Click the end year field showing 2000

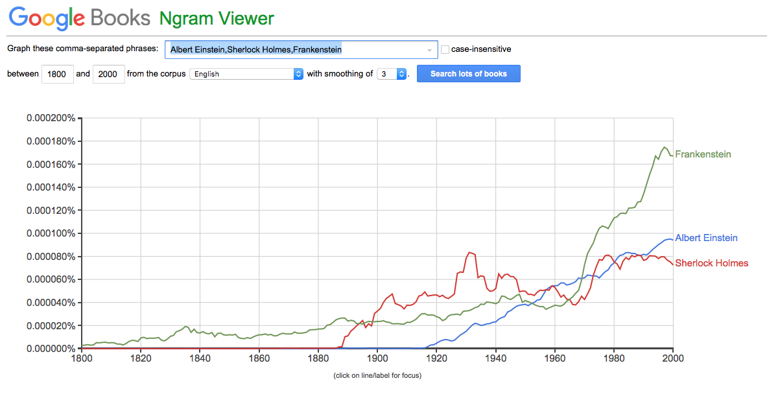click(x=108, y=74)
